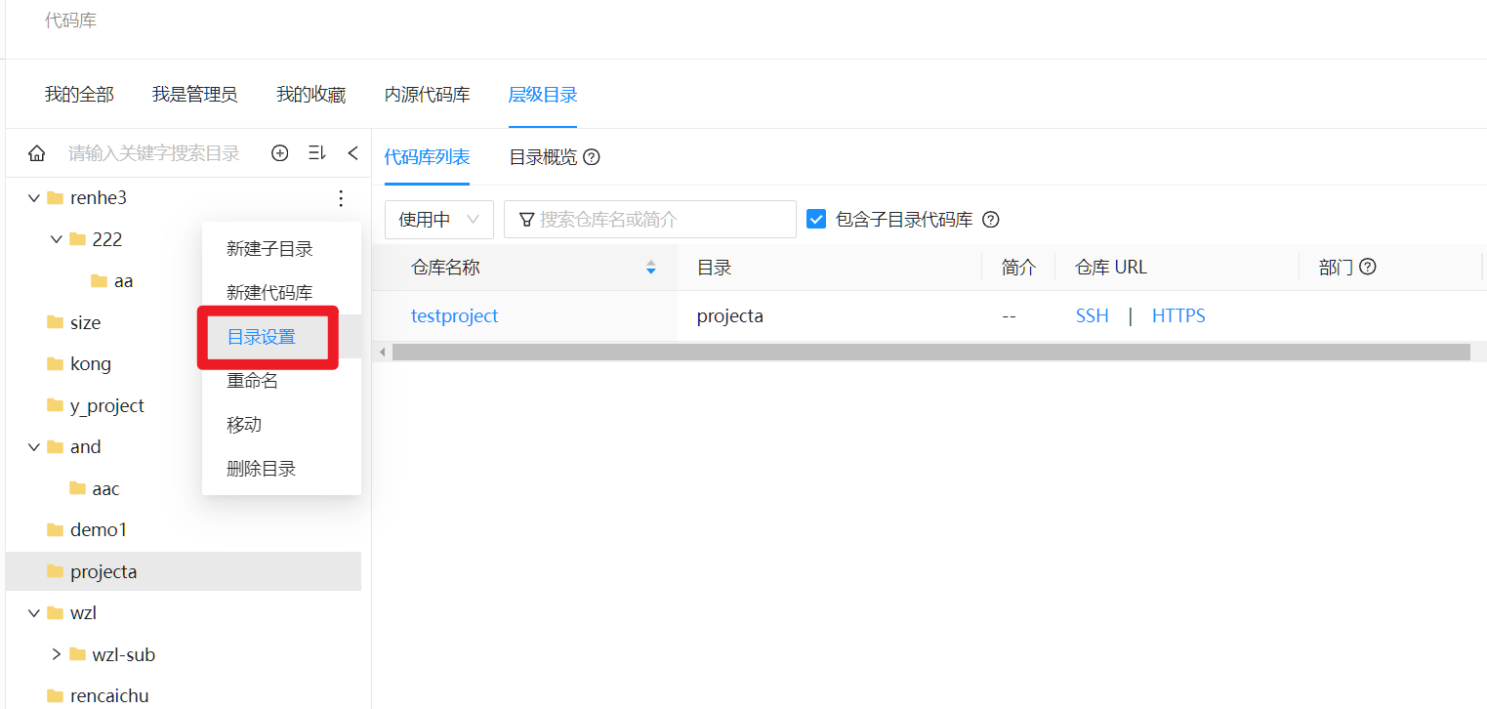Uncheck the 包含子目录代码库 checkbox
Image resolution: width=1487 pixels, height=709 pixels.
[816, 220]
